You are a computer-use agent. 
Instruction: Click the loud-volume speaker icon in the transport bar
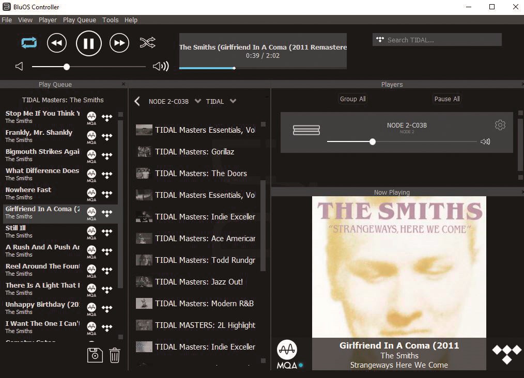coord(161,67)
